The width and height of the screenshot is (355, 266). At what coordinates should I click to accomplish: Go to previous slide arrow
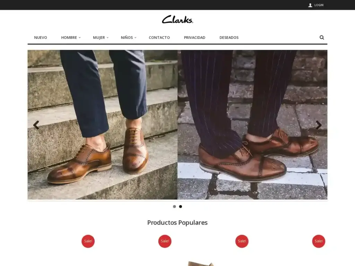pos(36,125)
